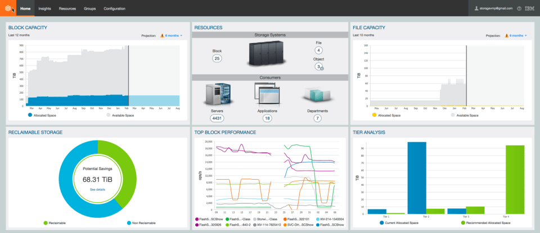Click the orange product logo icon
The image size is (540, 233).
[x=8, y=8]
